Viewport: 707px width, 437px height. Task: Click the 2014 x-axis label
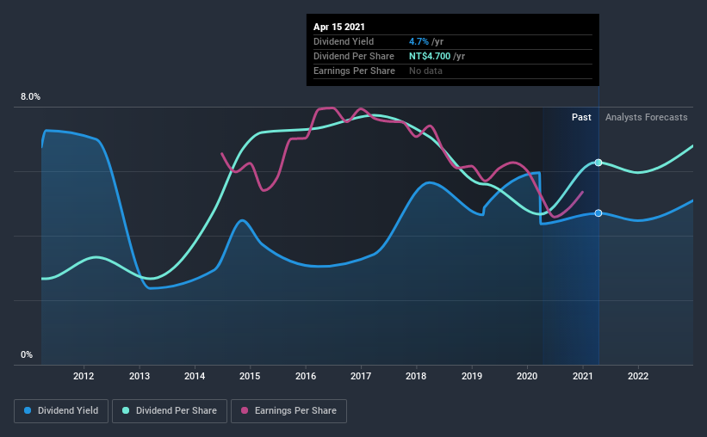(x=195, y=376)
